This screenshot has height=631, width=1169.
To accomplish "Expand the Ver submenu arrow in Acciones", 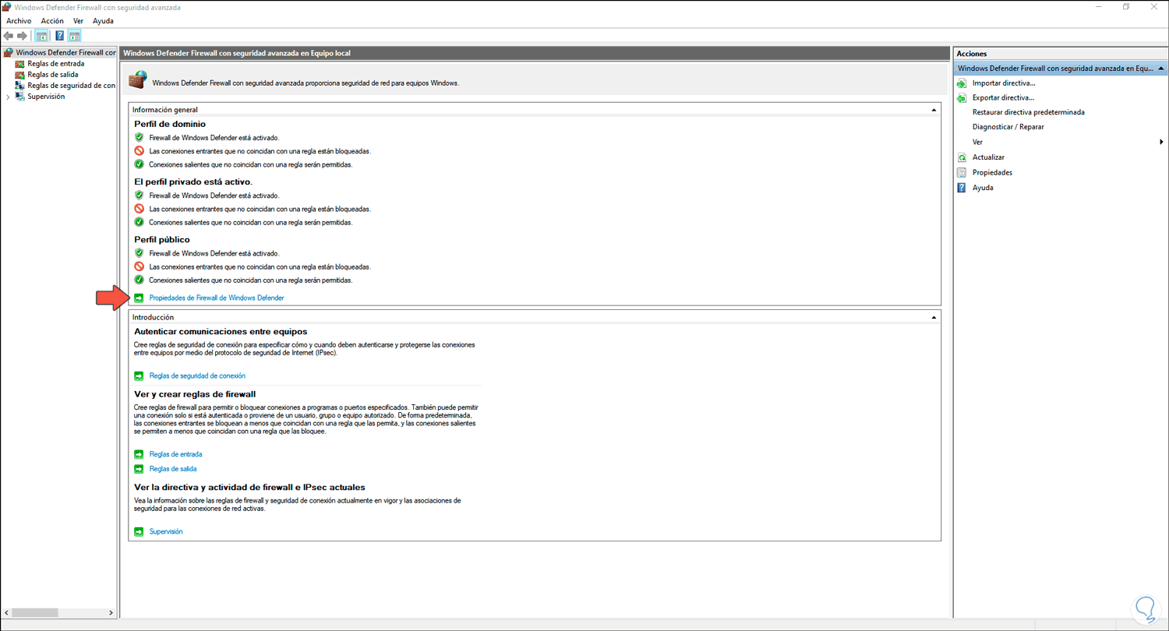I will (x=1161, y=143).
